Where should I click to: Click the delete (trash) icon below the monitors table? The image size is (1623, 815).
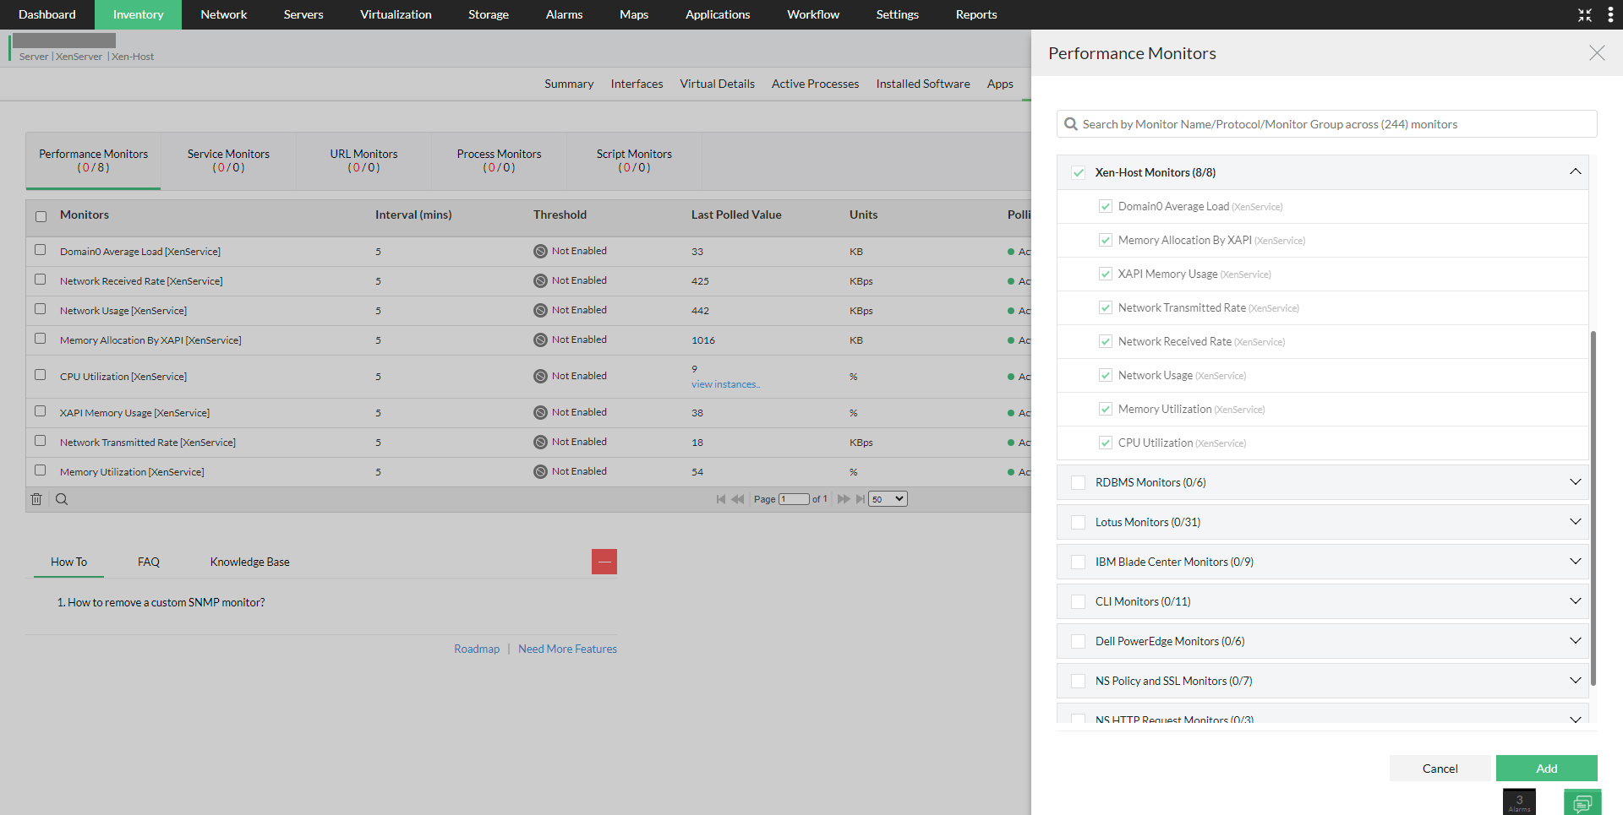[36, 499]
